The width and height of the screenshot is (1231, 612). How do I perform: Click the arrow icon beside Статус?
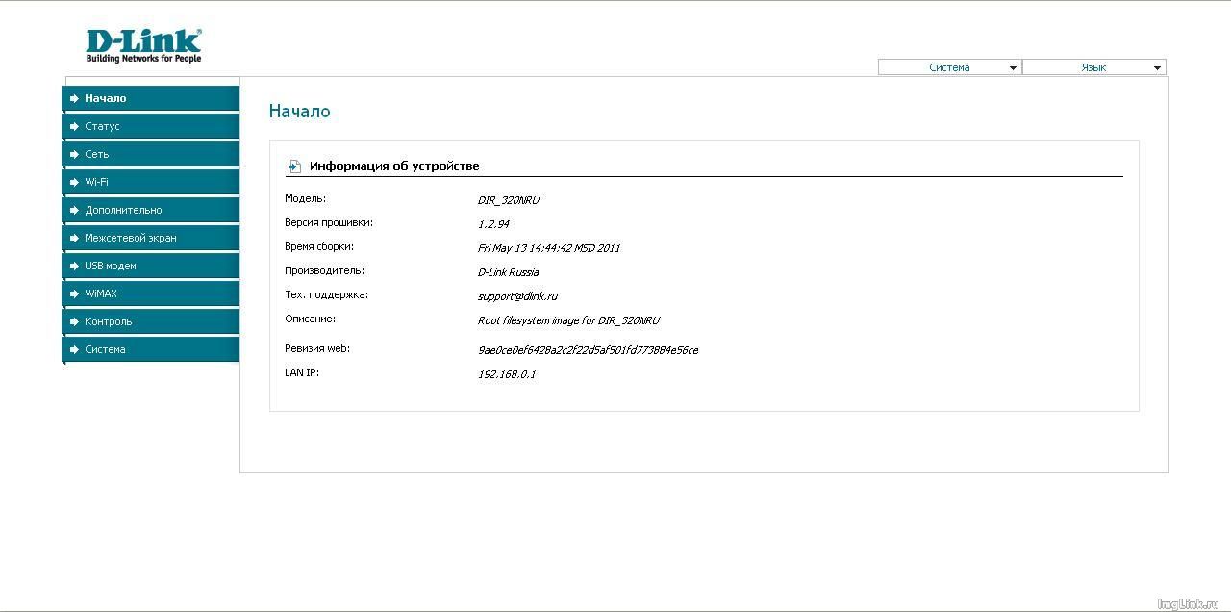pyautogui.click(x=74, y=126)
